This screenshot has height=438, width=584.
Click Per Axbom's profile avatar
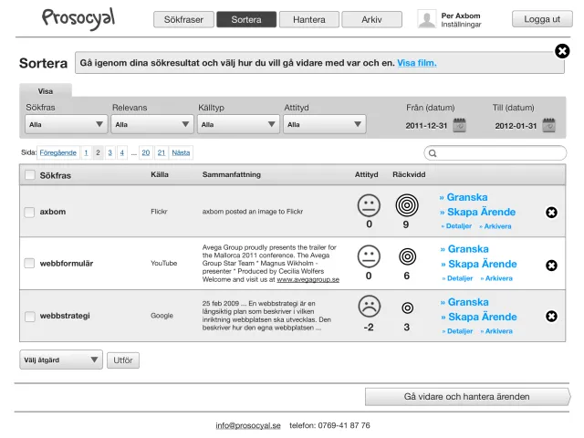[427, 19]
